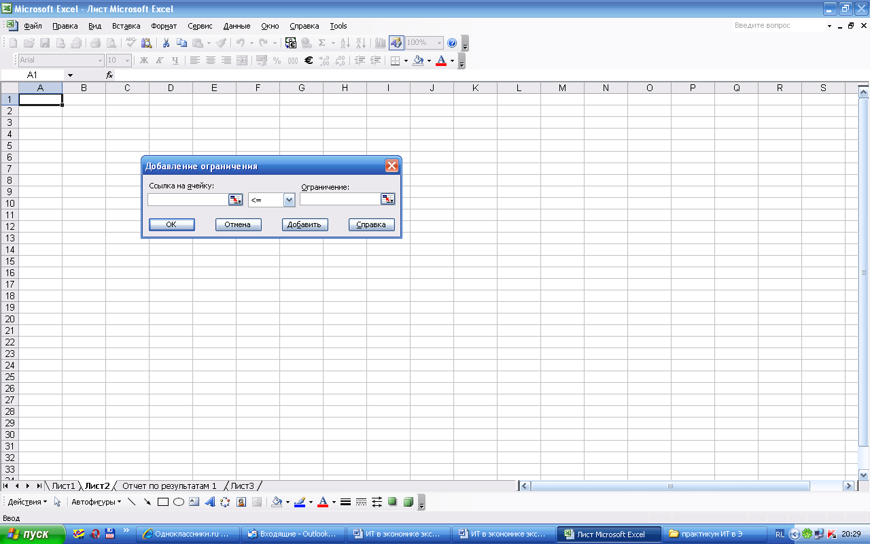
Task: Open the Формат menu
Action: [x=164, y=26]
